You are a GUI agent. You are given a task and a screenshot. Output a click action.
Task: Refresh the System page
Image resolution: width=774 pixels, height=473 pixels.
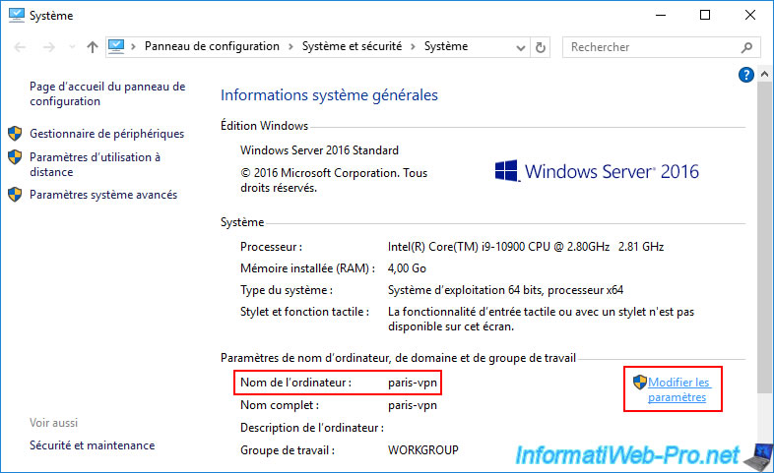click(541, 47)
